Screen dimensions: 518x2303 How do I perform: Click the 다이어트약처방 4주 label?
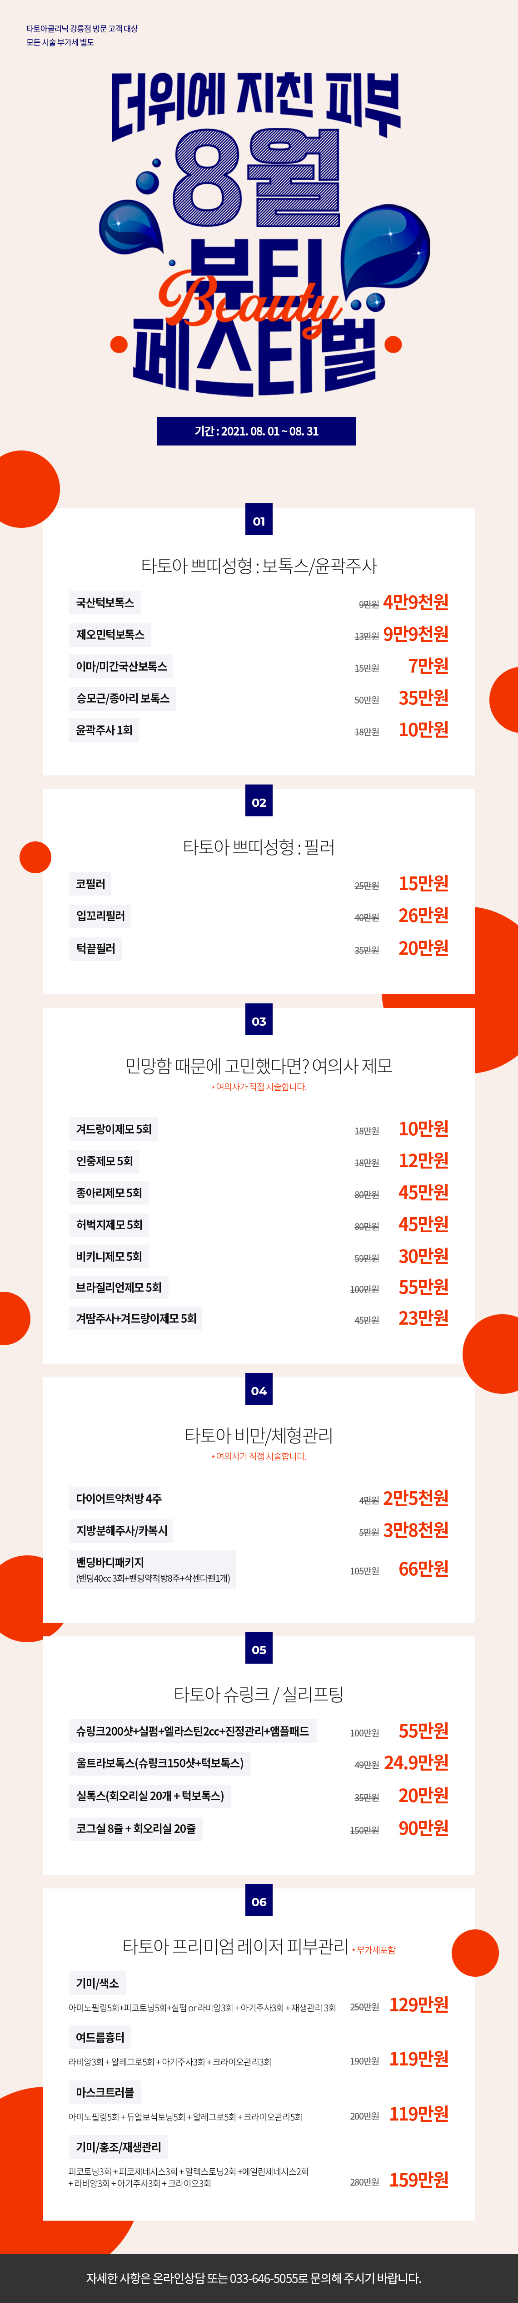[119, 1498]
